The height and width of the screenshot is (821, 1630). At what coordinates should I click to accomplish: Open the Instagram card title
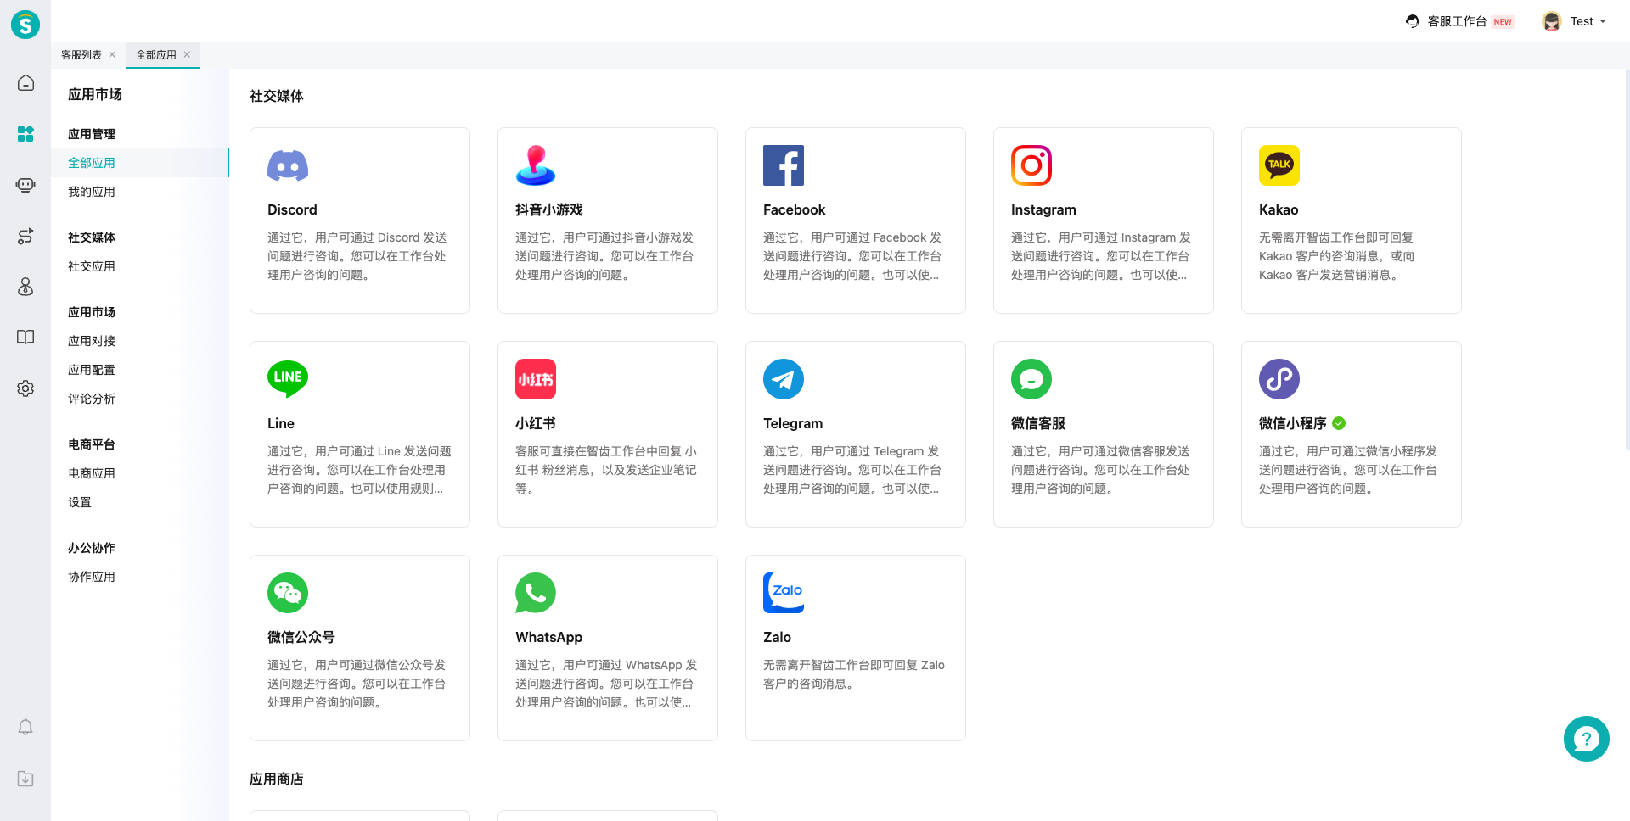1043,209
